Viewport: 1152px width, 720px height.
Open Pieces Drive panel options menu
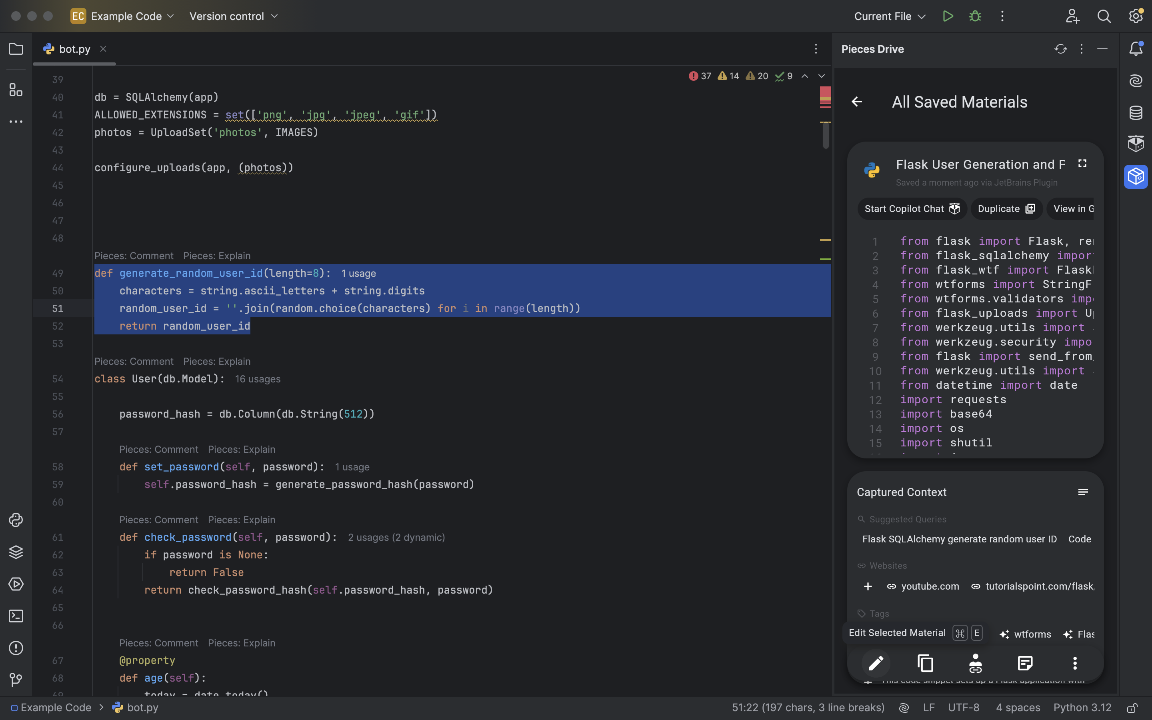coord(1081,49)
